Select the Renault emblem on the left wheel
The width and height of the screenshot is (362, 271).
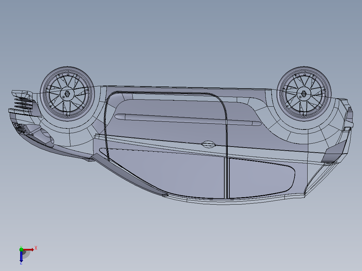67,94
